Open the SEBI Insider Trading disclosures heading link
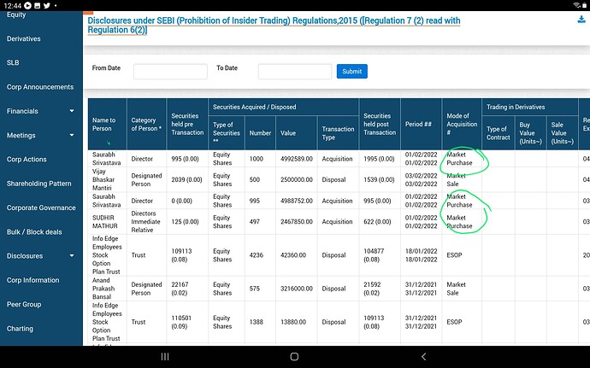 (274, 23)
